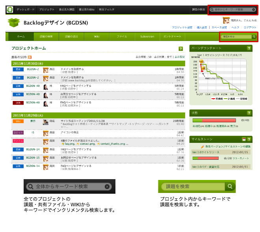
Task: Clear the small global keyword search with its x icon
Action: point(254,9)
